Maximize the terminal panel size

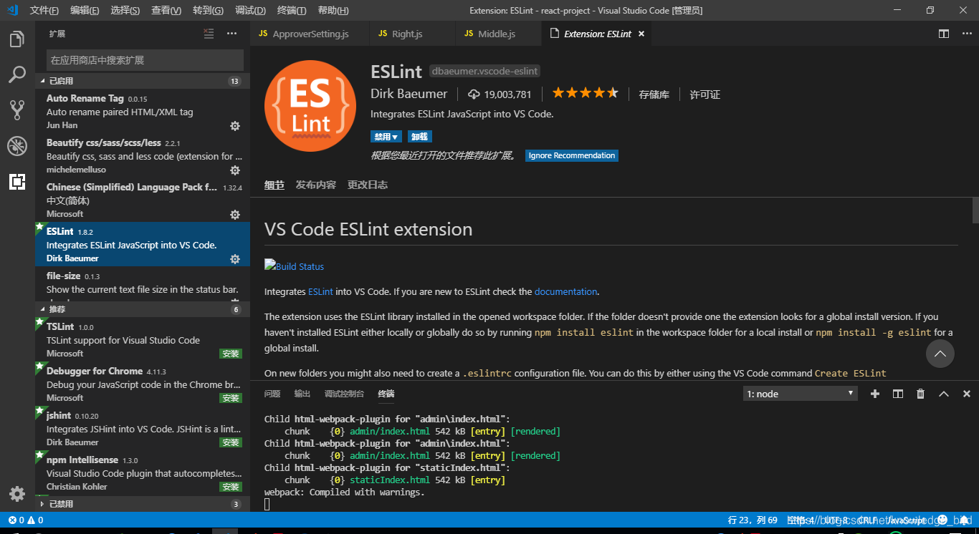[944, 394]
